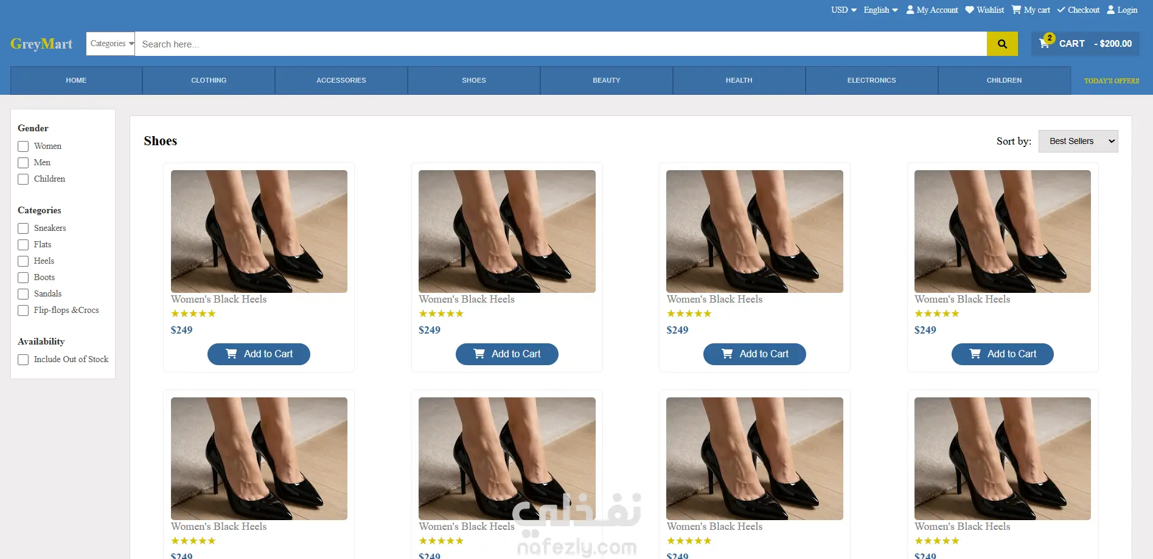Screen dimensions: 1153x559
Task: Add third top-row product to cart
Action: pos(754,354)
